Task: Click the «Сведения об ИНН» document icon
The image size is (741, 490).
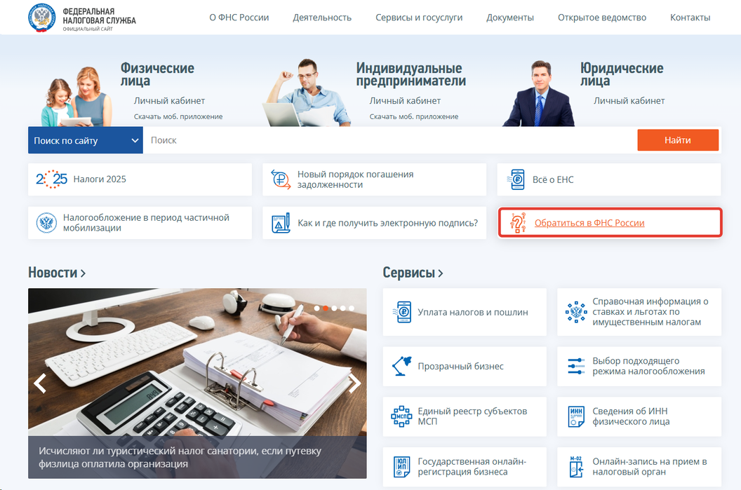Action: pyautogui.click(x=576, y=416)
